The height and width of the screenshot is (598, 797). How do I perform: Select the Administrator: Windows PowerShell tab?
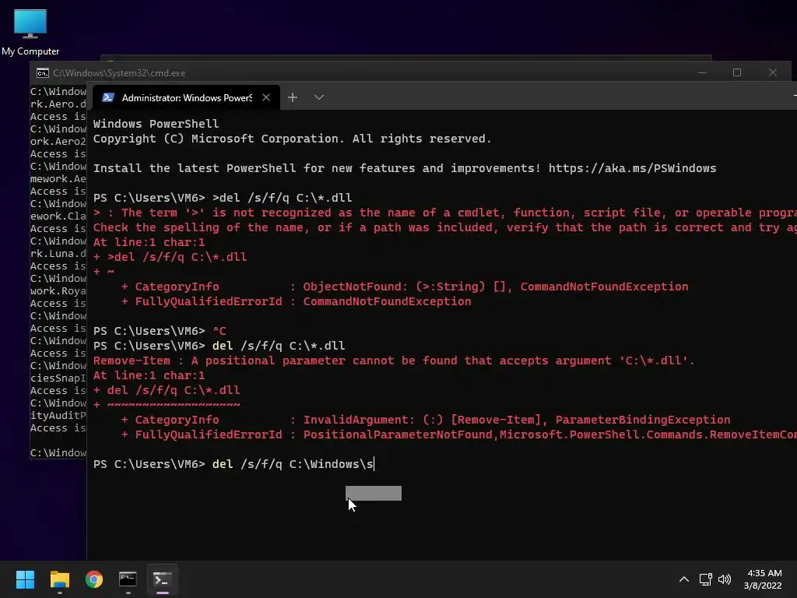(x=186, y=97)
